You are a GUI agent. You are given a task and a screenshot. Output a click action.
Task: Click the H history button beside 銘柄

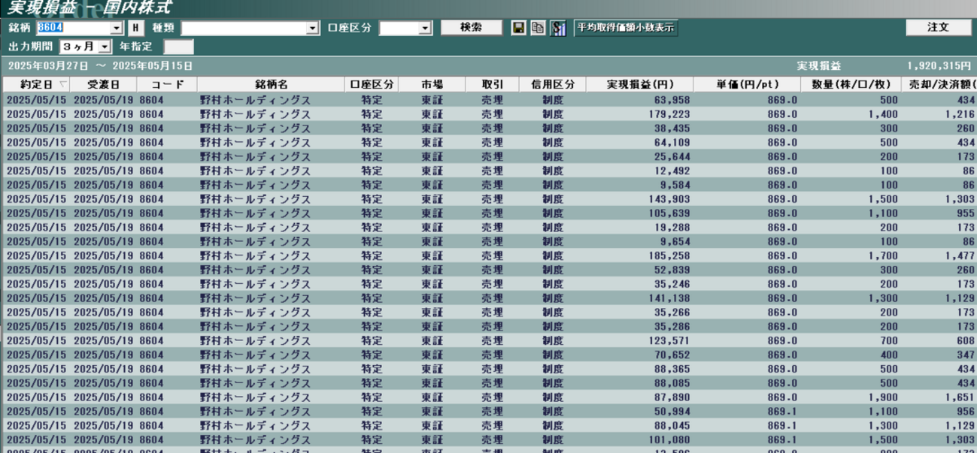click(135, 28)
